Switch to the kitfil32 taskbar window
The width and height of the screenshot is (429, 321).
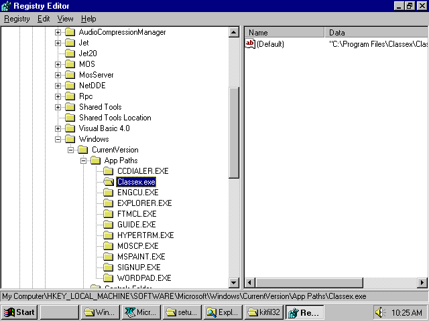(263, 312)
